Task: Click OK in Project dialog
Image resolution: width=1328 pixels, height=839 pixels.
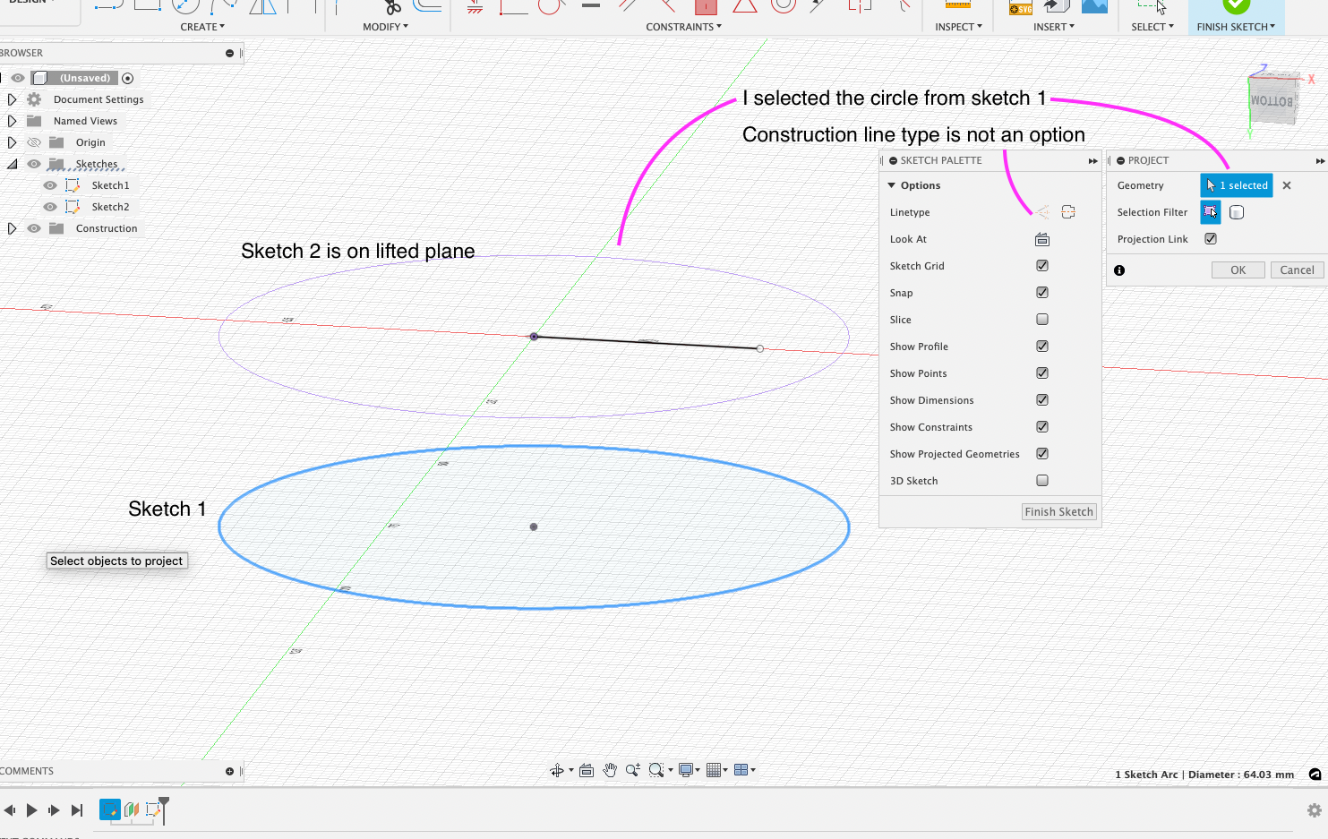Action: [1238, 270]
